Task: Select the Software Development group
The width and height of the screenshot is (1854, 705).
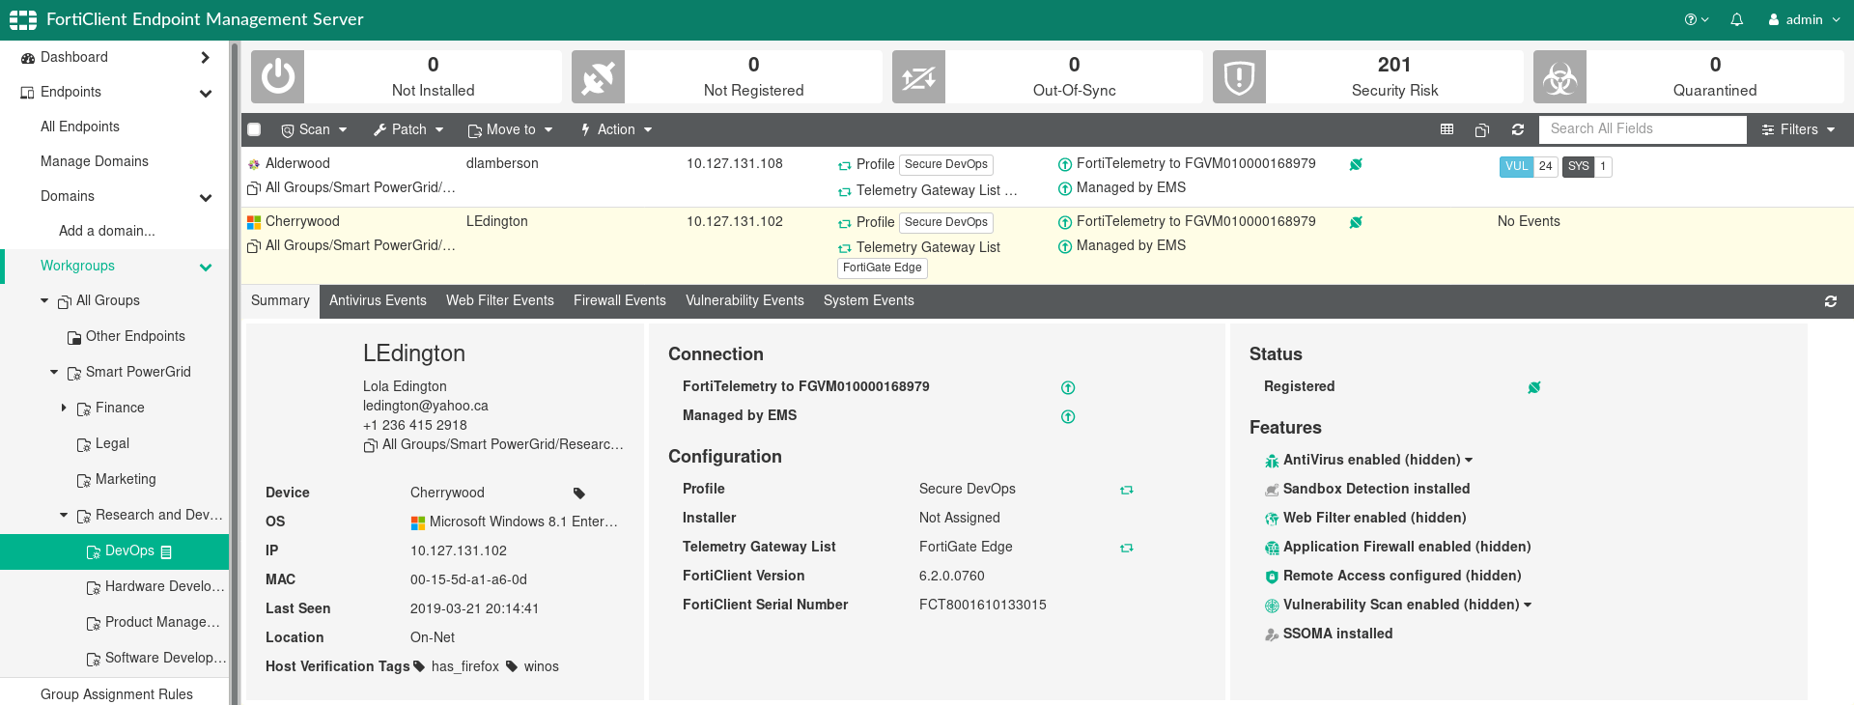Action: tap(156, 659)
